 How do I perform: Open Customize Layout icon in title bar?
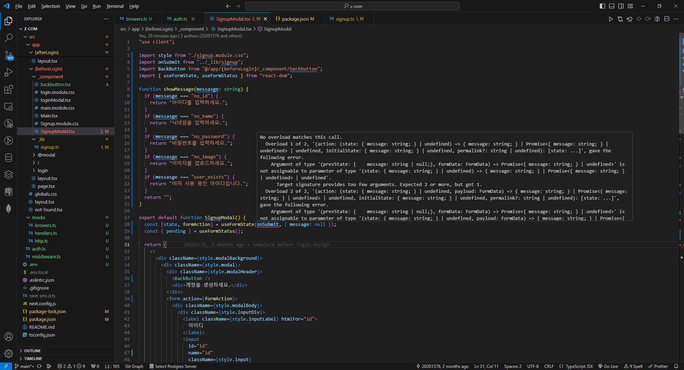(x=631, y=6)
